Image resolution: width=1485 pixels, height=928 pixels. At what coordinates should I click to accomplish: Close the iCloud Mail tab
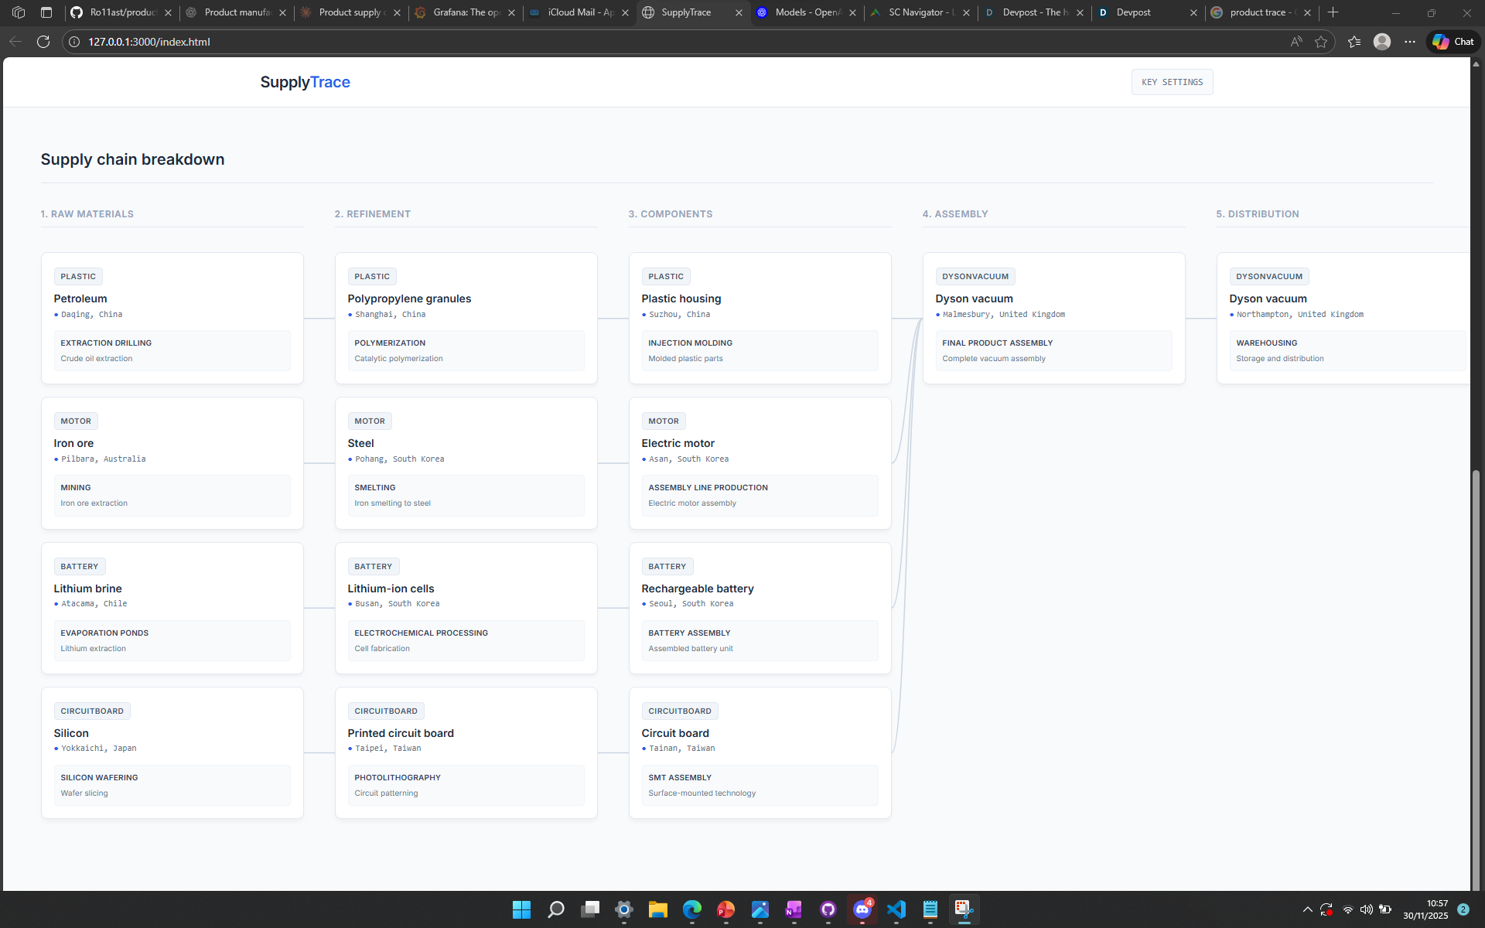pyautogui.click(x=625, y=12)
